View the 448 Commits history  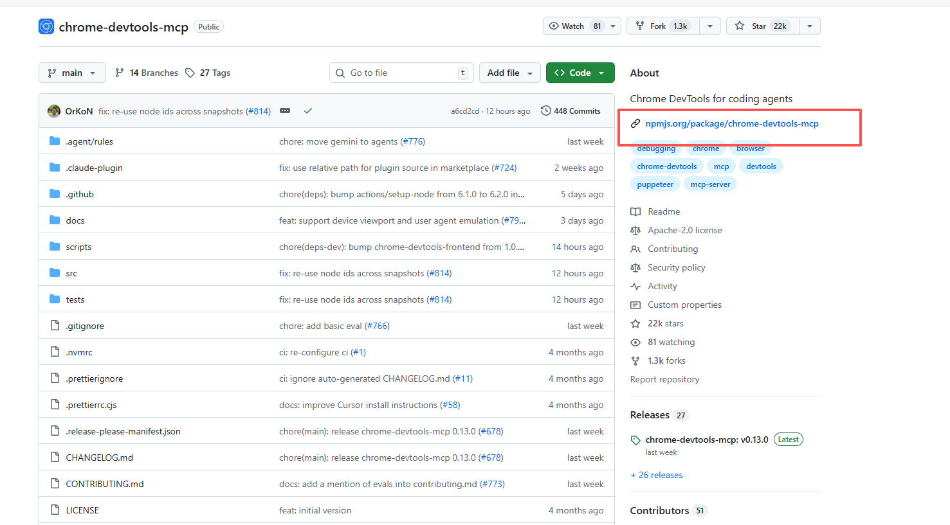(x=571, y=111)
